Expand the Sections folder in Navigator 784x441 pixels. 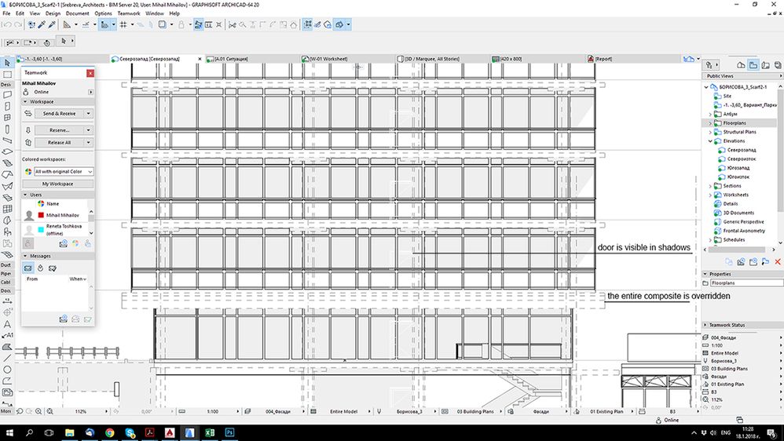coord(710,186)
